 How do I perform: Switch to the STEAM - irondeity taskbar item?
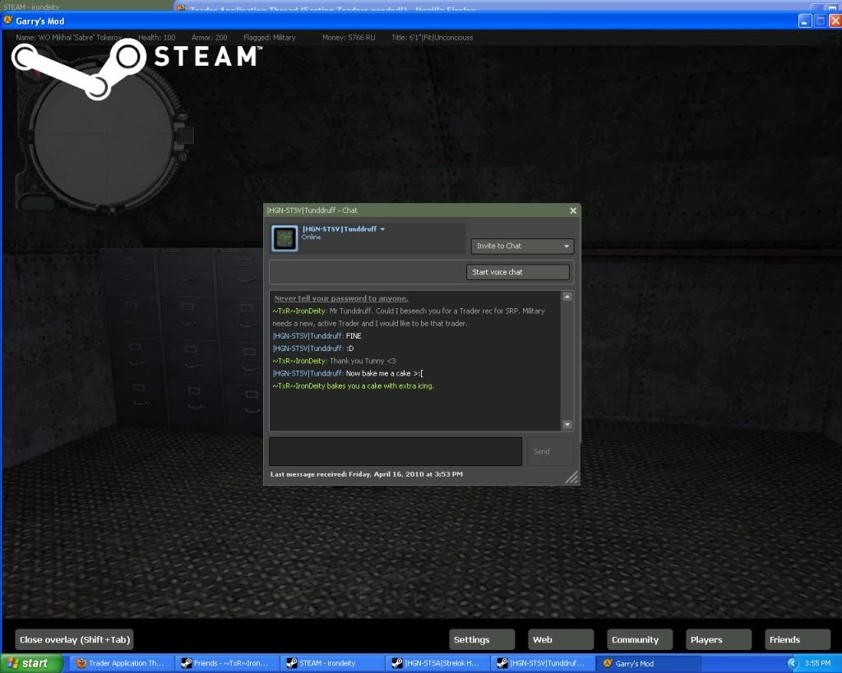tap(332, 663)
